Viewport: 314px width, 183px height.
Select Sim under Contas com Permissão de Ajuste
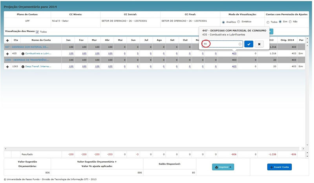(280, 22)
